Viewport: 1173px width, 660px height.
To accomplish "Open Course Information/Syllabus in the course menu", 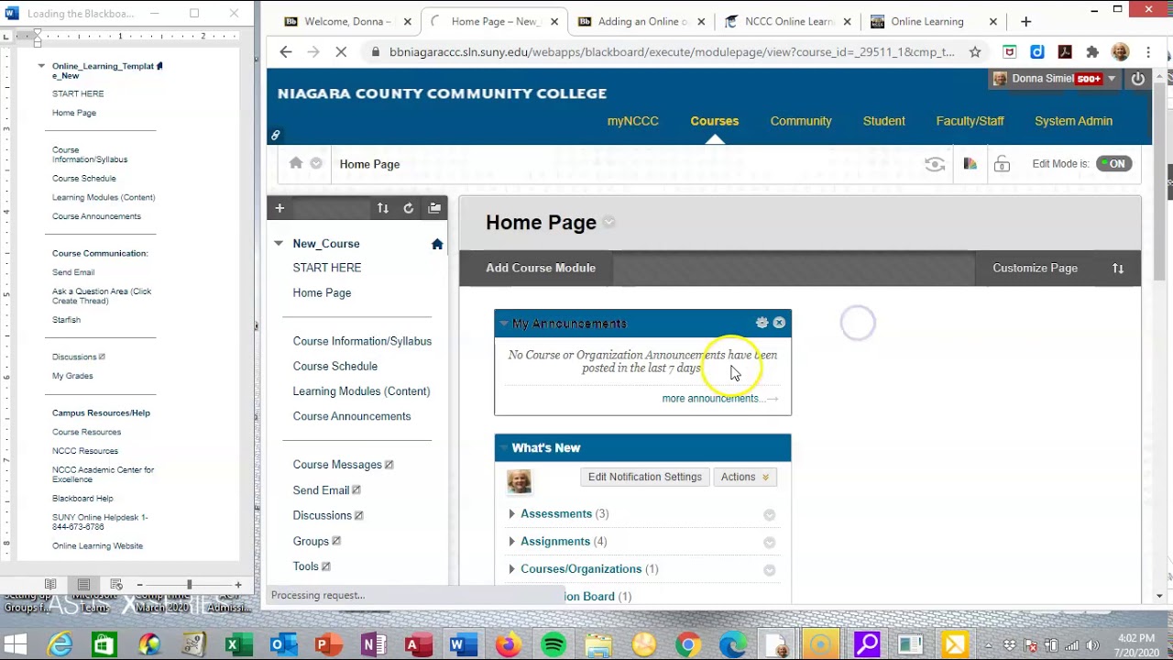I will click(x=362, y=341).
